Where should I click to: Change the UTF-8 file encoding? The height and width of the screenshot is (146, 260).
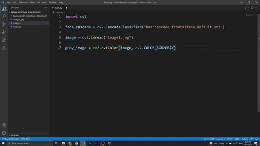click(x=230, y=139)
